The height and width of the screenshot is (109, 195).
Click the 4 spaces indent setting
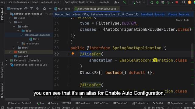click(186, 108)
